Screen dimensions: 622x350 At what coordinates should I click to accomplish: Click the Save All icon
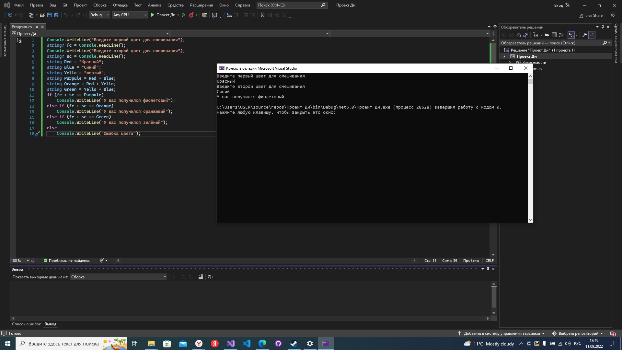click(x=56, y=15)
